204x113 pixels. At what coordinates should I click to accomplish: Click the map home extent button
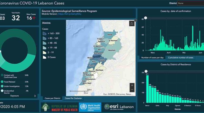[x=132, y=23]
